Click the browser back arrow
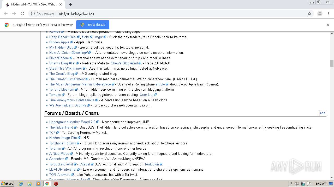The height and width of the screenshot is (187, 334). 6,14
